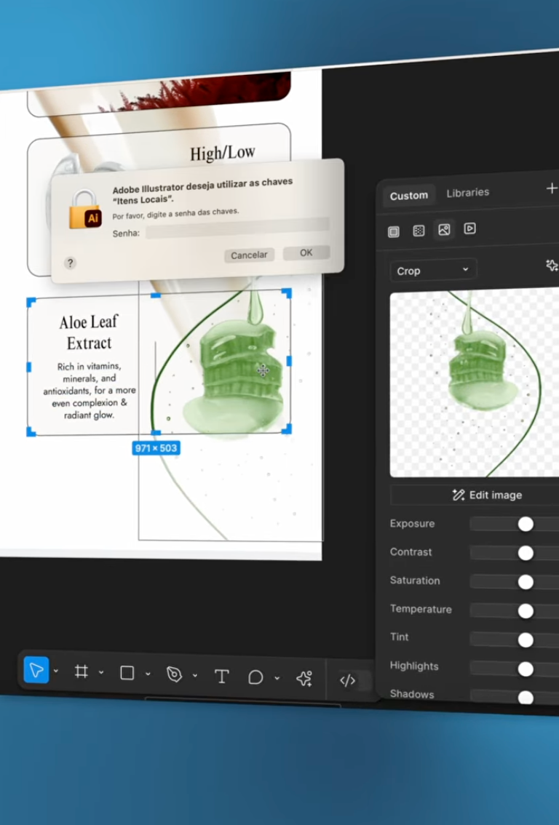Click the "Rich in vitamins" paragraph
The height and width of the screenshot is (825, 559).
tap(89, 391)
